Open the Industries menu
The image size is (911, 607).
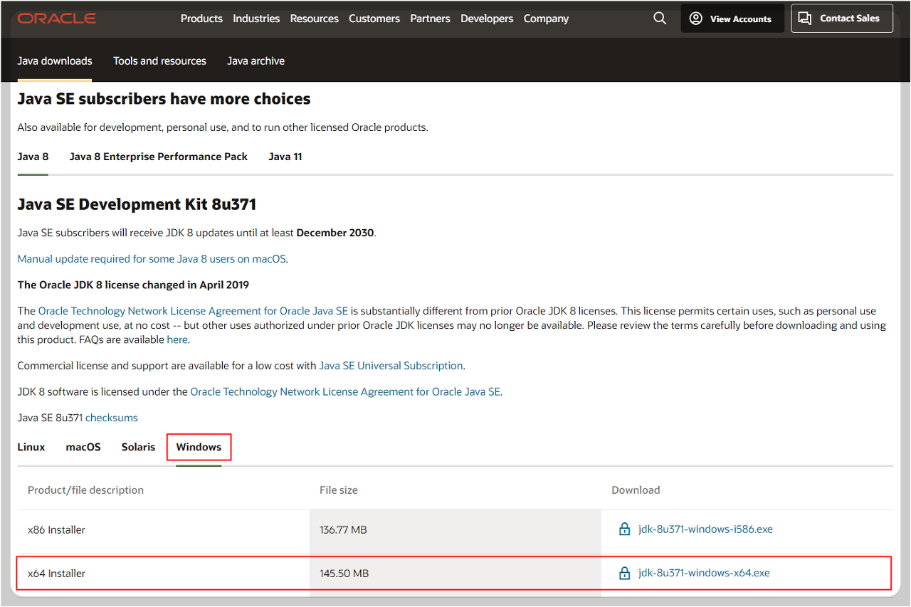tap(256, 19)
